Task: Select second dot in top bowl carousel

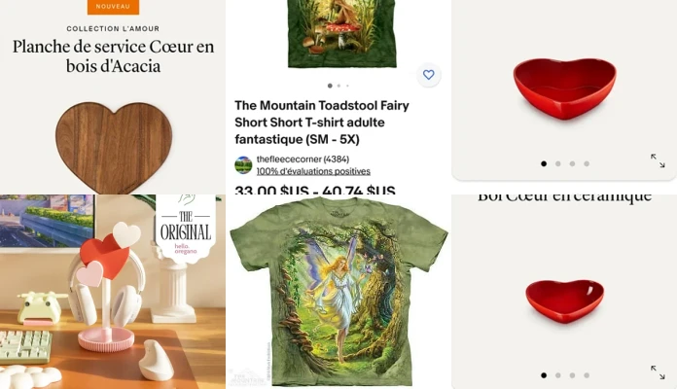Action: [557, 163]
